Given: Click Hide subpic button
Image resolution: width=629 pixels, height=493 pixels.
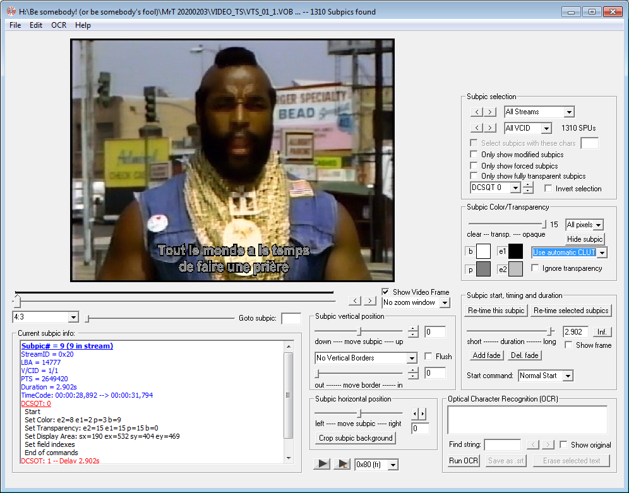Looking at the screenshot, I should (584, 239).
